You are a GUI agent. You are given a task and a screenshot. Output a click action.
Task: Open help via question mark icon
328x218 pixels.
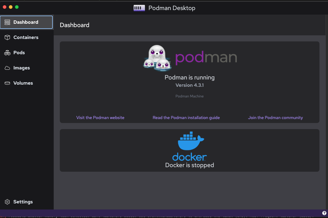(x=324, y=213)
